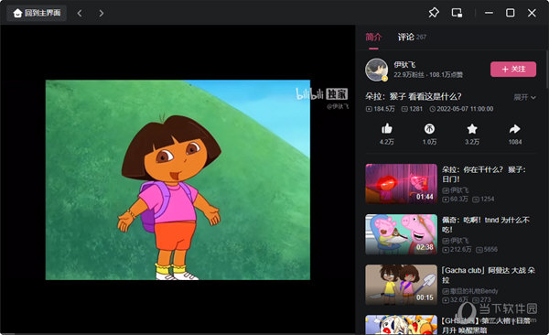Open the 评论 tab
The width and height of the screenshot is (549, 335).
412,38
